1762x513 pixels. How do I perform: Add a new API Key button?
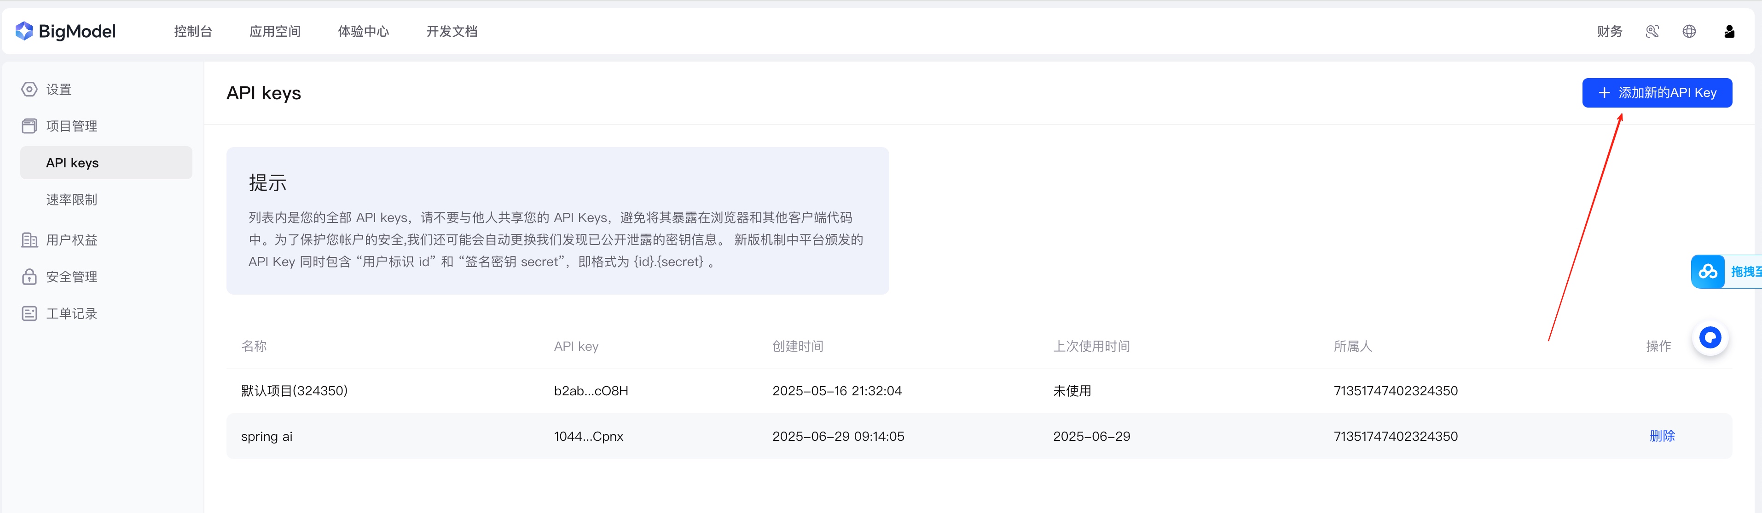(1657, 93)
